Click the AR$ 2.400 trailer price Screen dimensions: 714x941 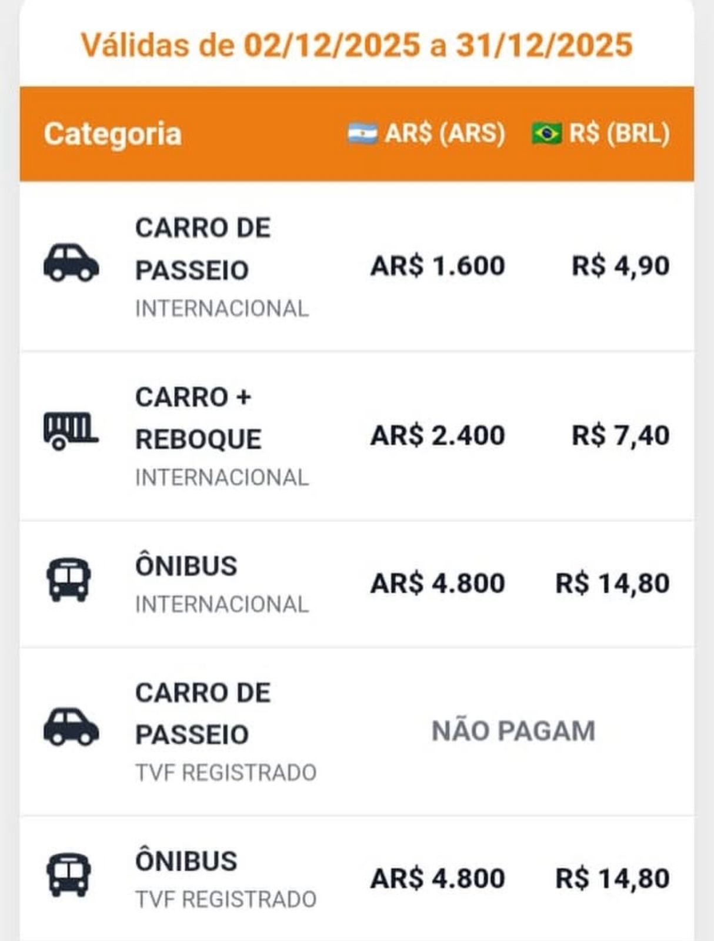pos(438,436)
